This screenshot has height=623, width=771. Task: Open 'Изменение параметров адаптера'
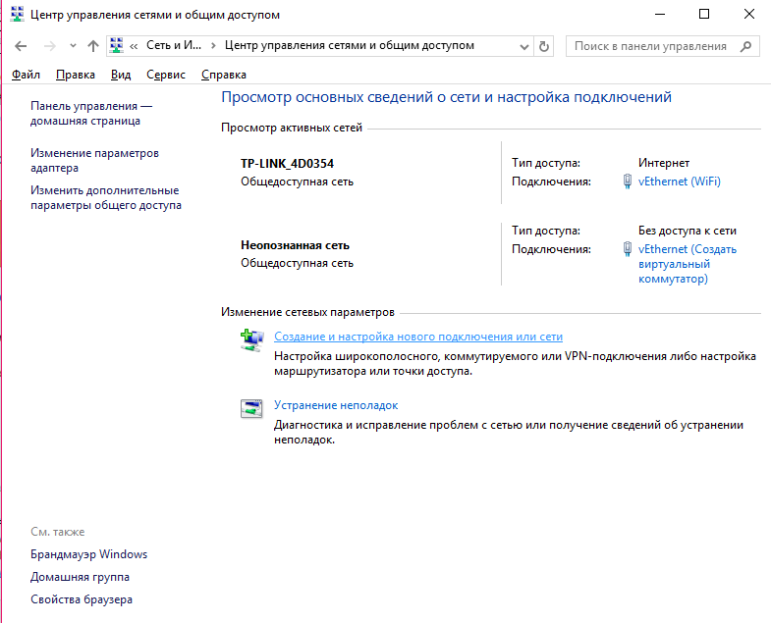pyautogui.click(x=94, y=161)
